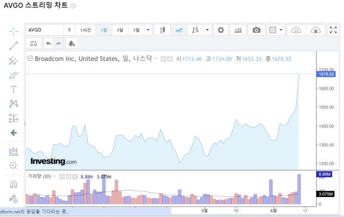Switch to candlestick chart style
This screenshot has height=217, width=344.
pyautogui.click(x=163, y=30)
